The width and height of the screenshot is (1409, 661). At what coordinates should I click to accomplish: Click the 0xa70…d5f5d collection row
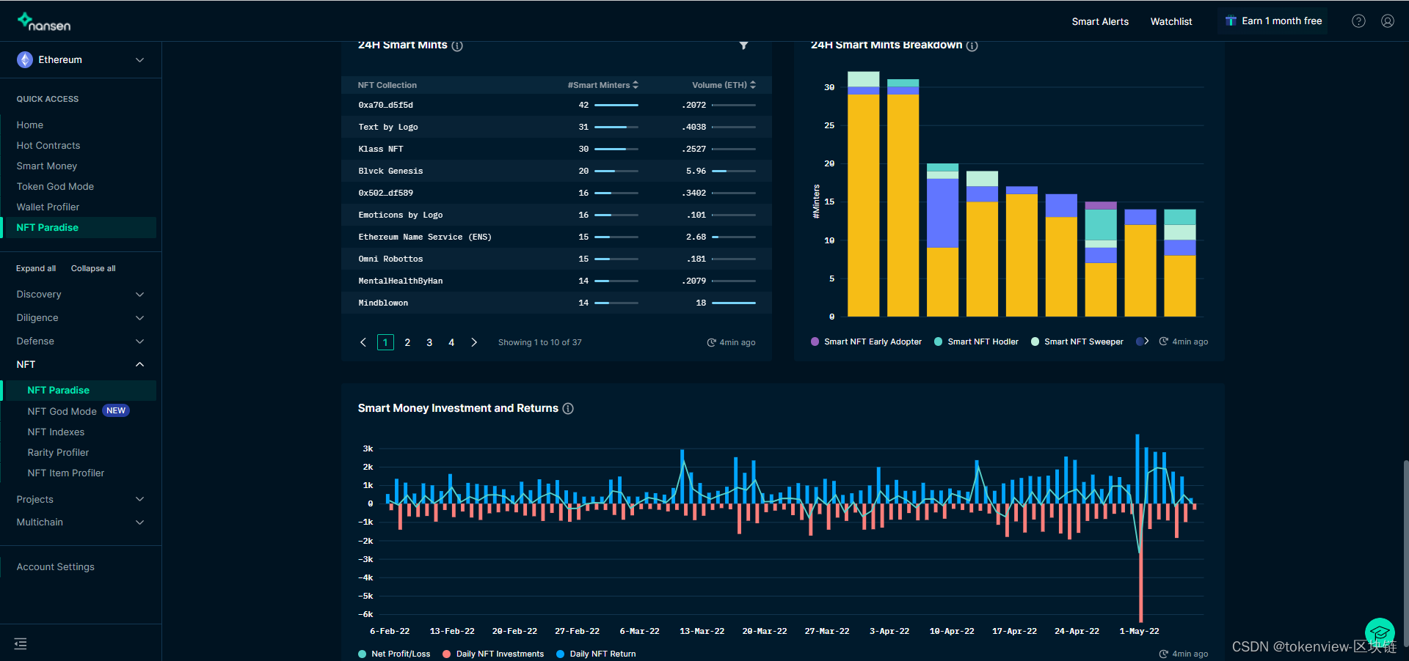click(556, 105)
